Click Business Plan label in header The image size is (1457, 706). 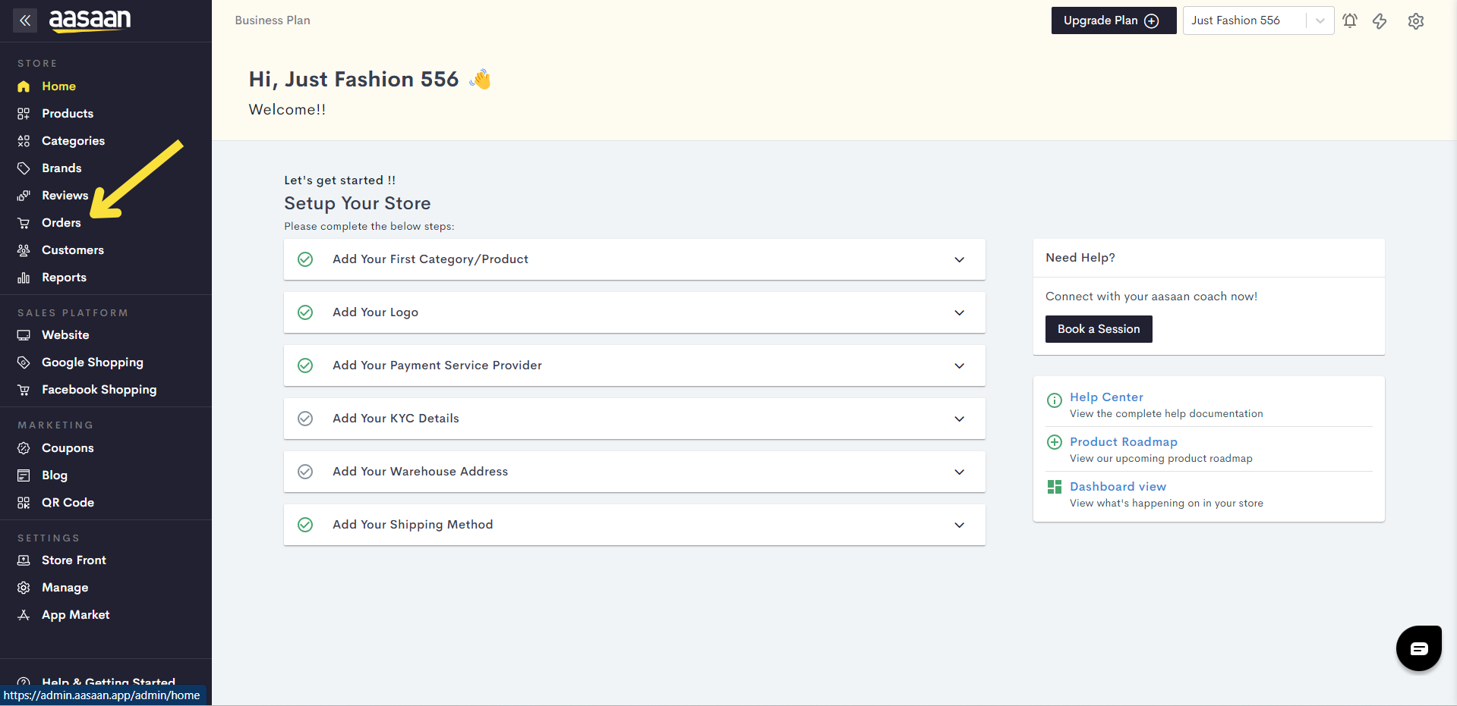coord(273,20)
